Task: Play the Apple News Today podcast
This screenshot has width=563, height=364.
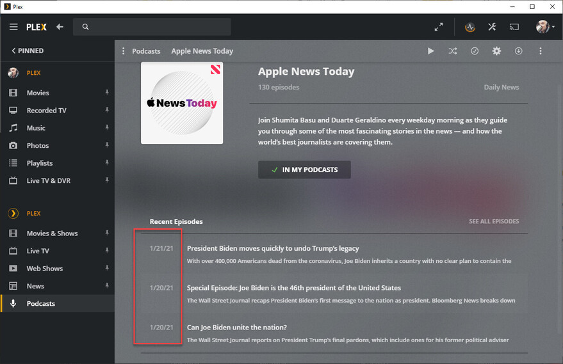Action: pyautogui.click(x=431, y=51)
